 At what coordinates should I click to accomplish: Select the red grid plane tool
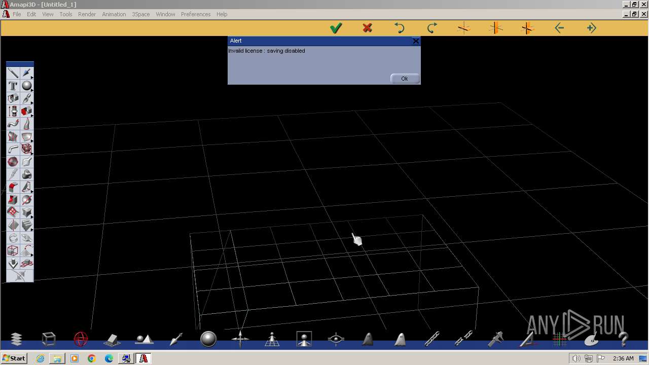pyautogui.click(x=13, y=212)
